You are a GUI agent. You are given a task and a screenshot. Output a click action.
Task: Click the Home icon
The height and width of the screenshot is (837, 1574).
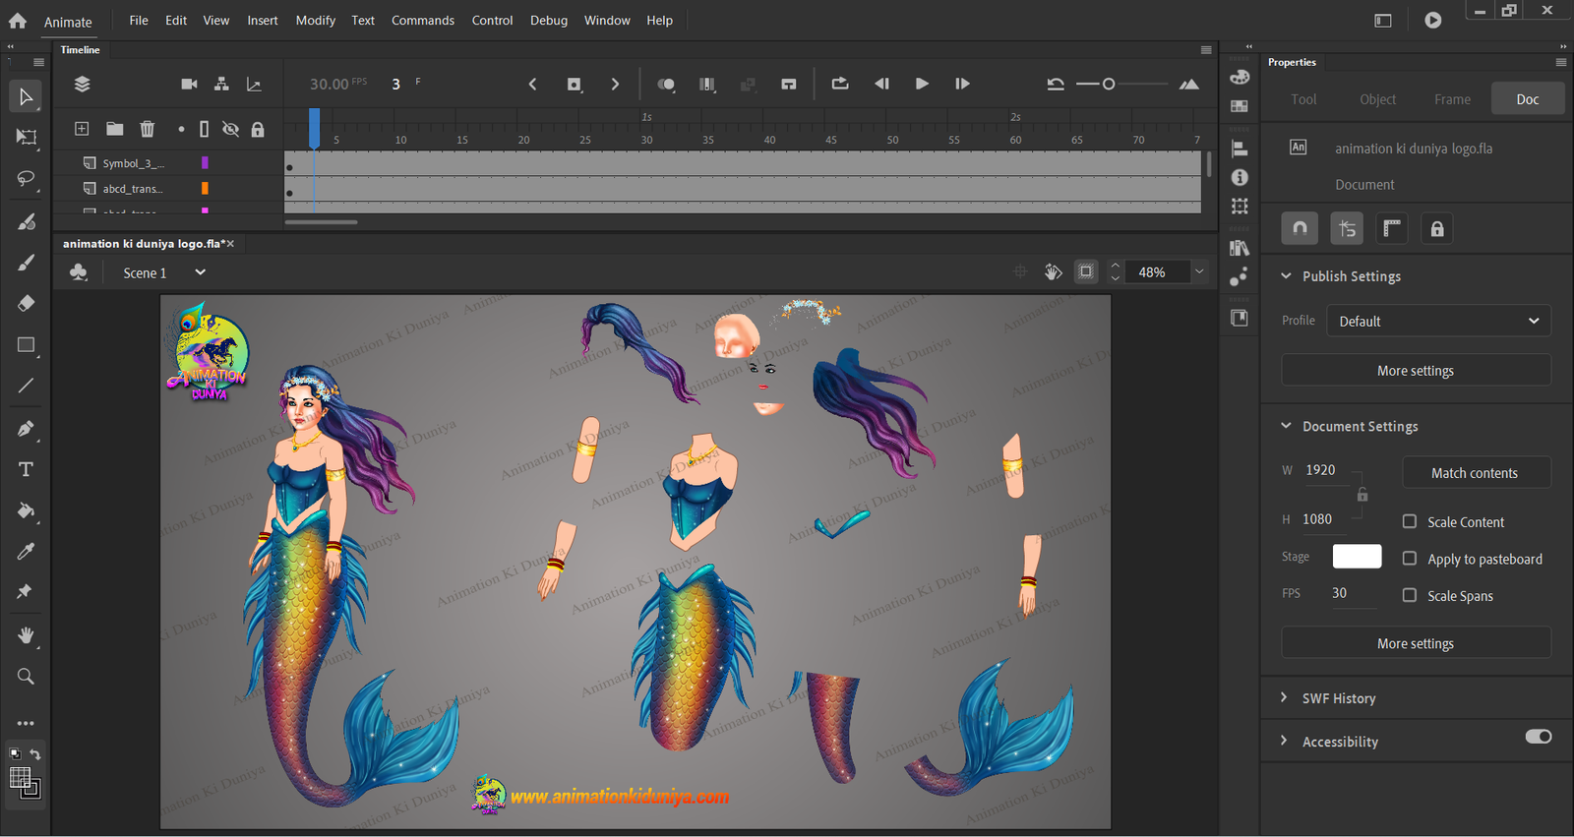[18, 20]
